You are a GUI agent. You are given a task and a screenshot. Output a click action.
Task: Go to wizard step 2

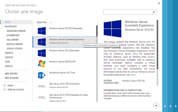165,106
